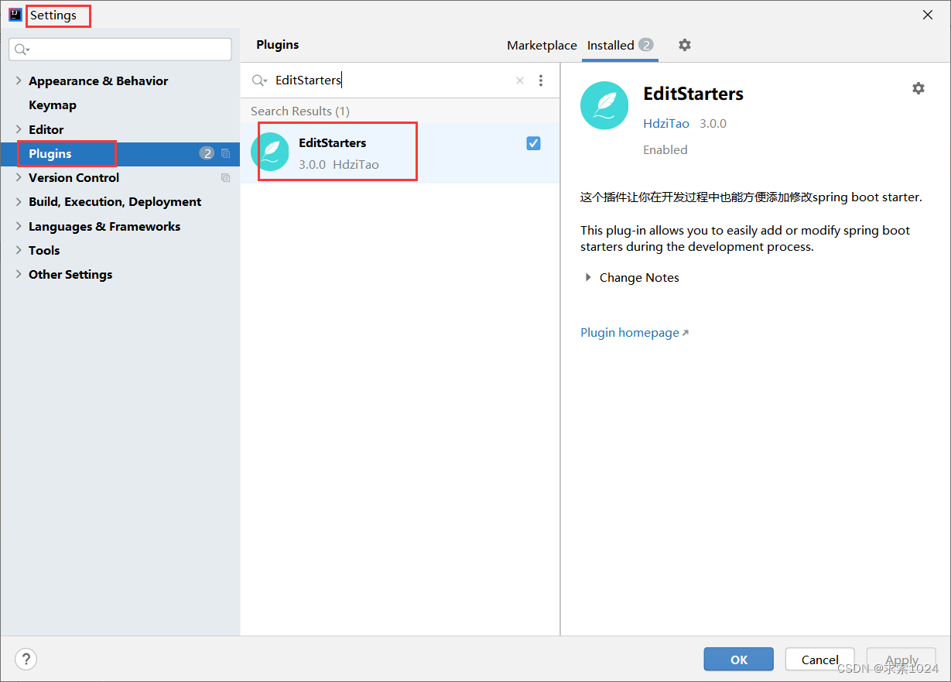951x682 pixels.
Task: Select Version Control category
Action: pyautogui.click(x=74, y=177)
